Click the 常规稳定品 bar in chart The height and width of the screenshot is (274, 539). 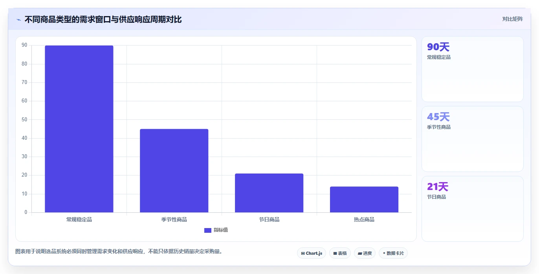click(x=79, y=129)
